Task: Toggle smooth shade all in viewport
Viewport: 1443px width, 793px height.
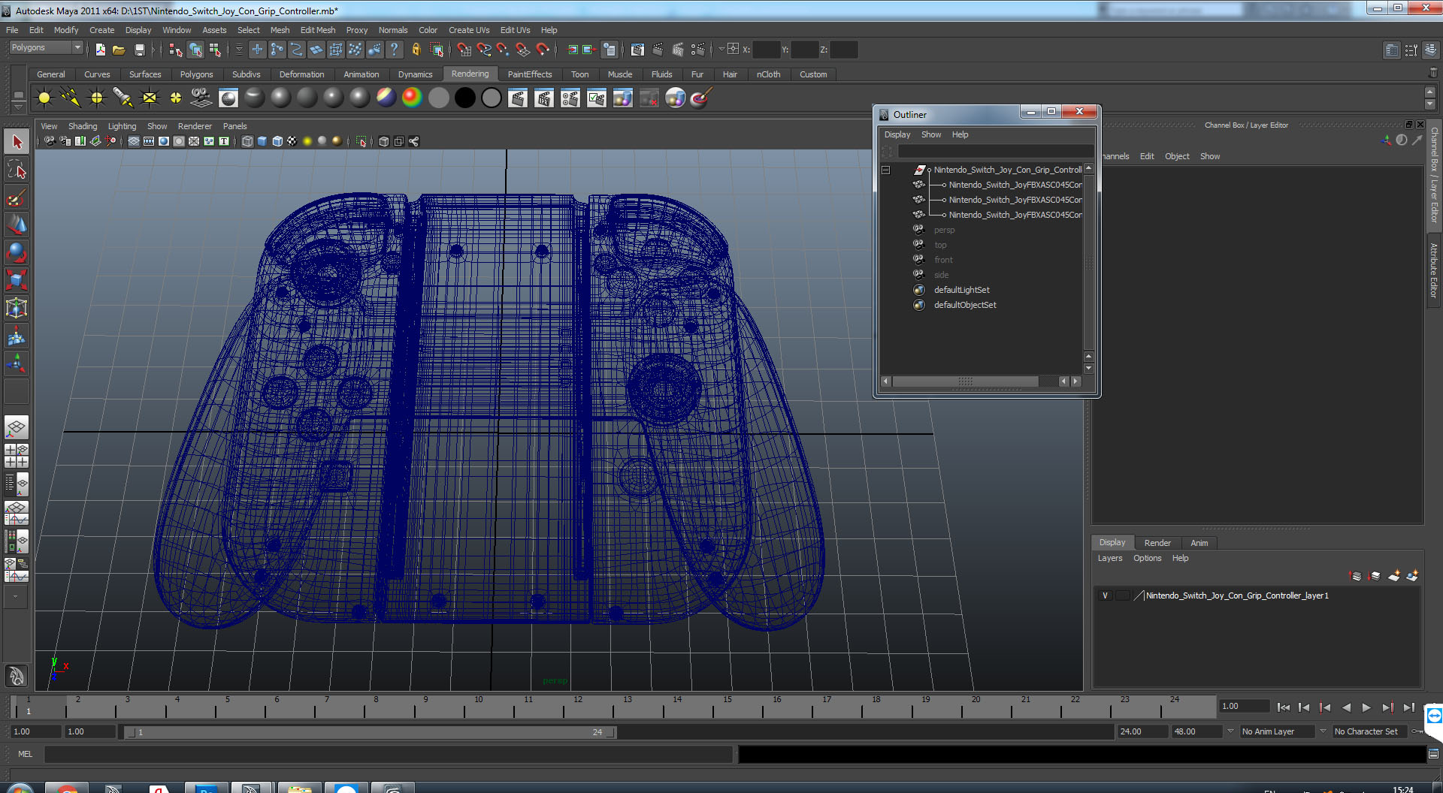Action: tap(262, 141)
